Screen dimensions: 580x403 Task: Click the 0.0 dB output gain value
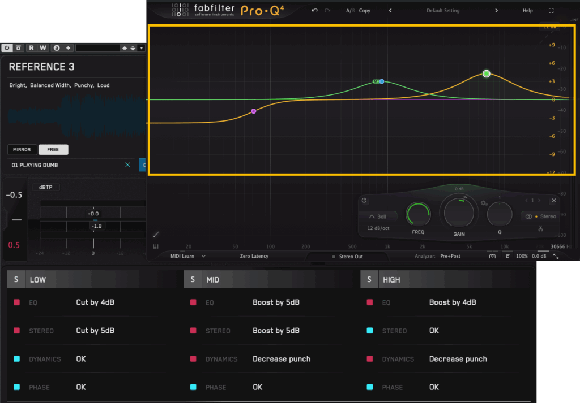[539, 256]
